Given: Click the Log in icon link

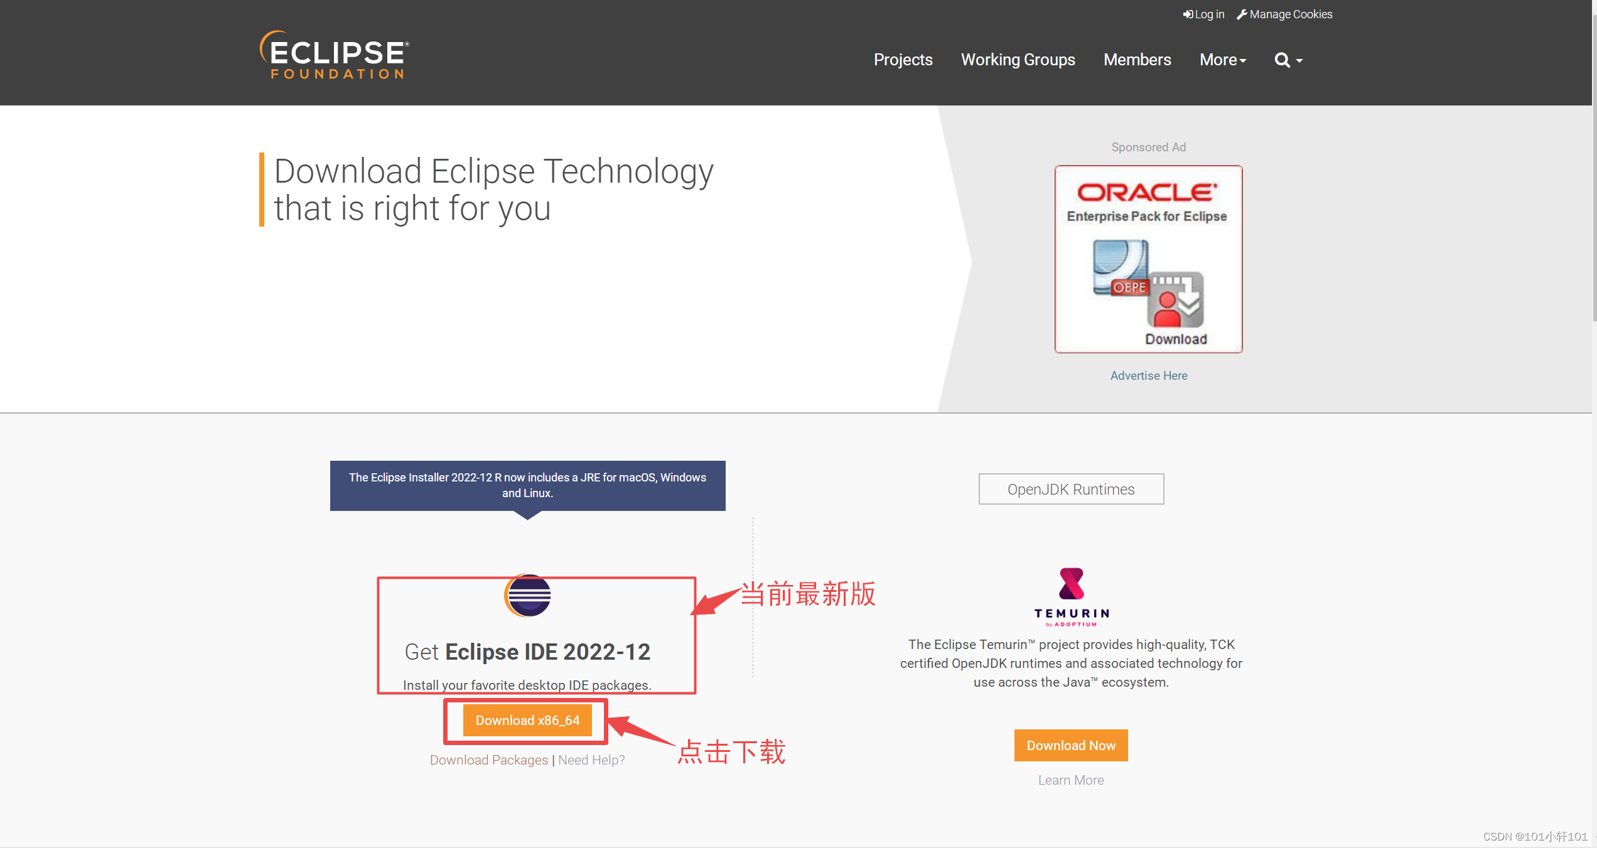Looking at the screenshot, I should coord(1203,14).
